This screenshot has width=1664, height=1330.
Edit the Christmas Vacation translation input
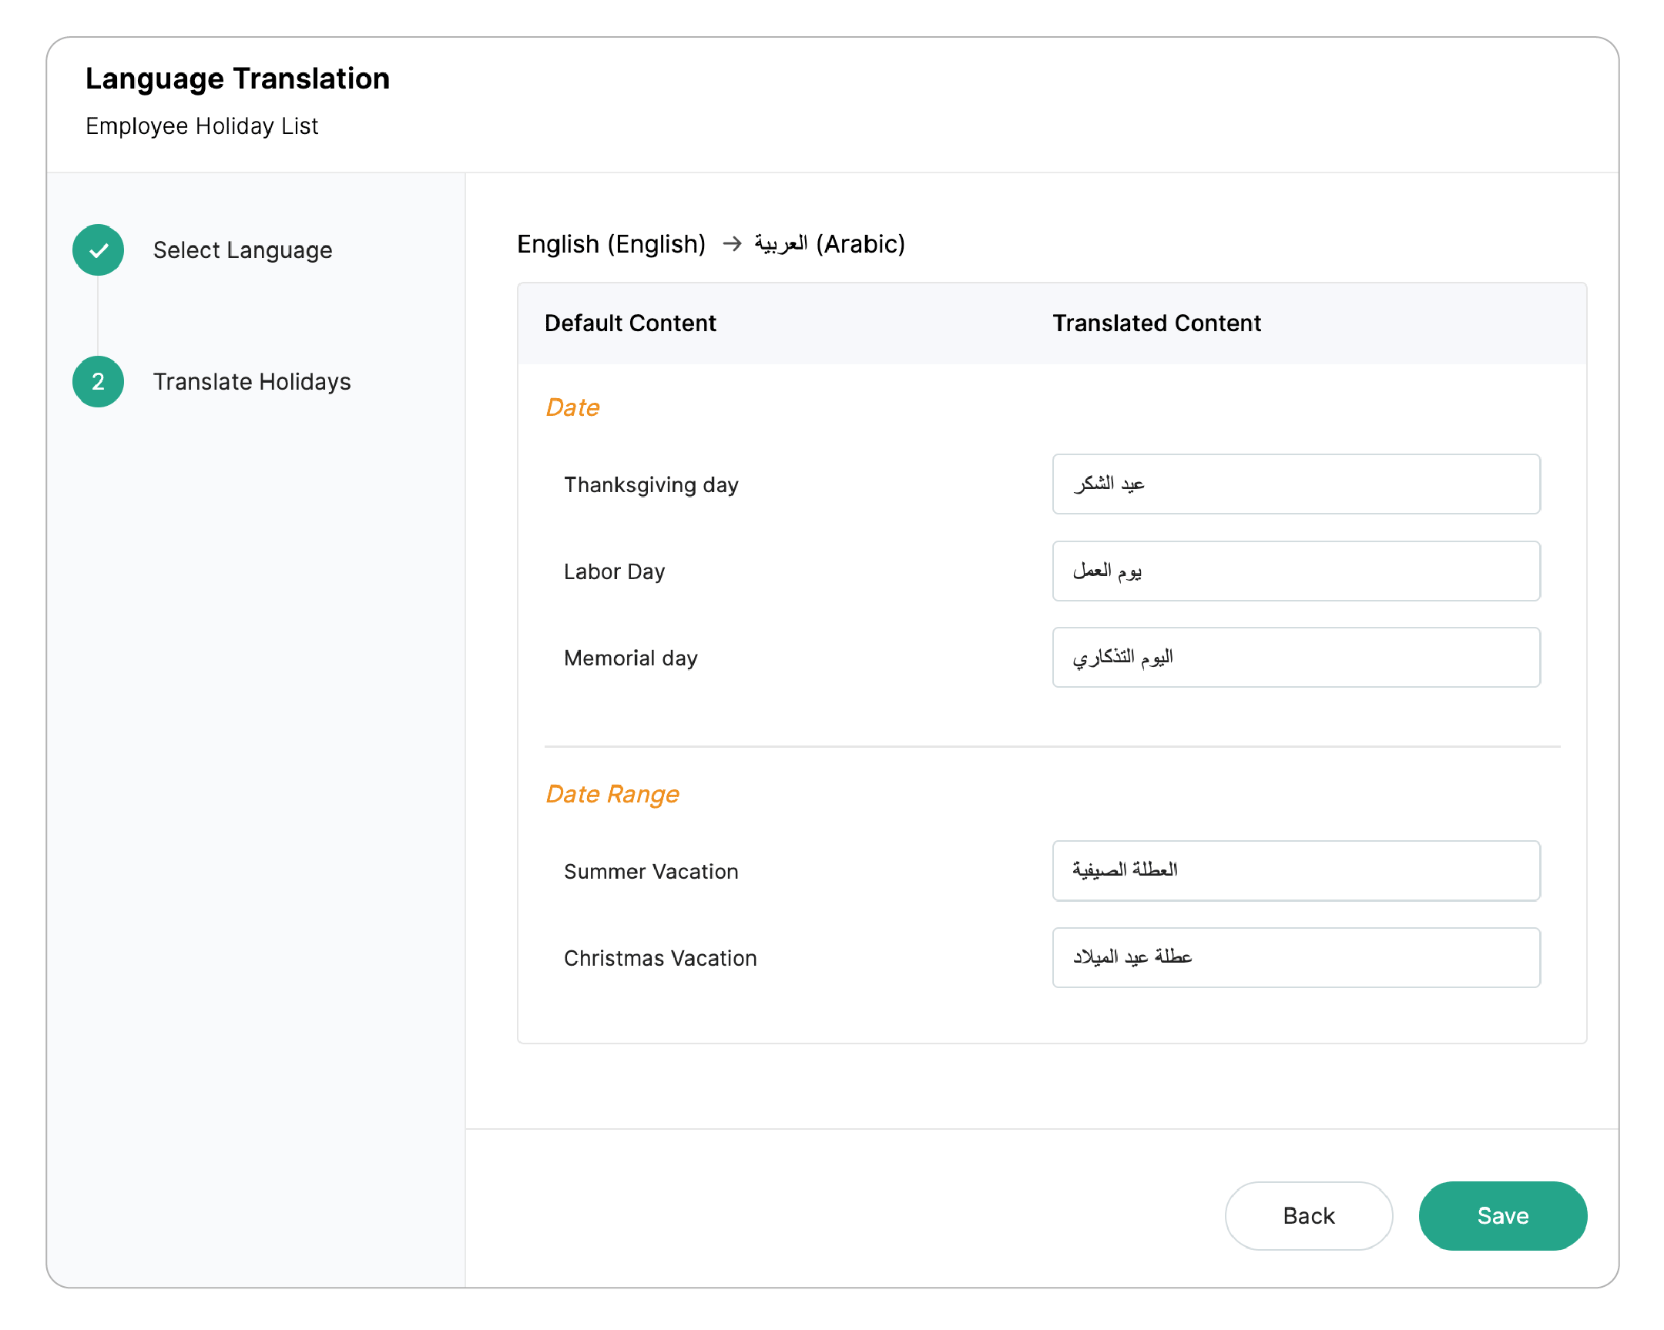pyautogui.click(x=1295, y=956)
